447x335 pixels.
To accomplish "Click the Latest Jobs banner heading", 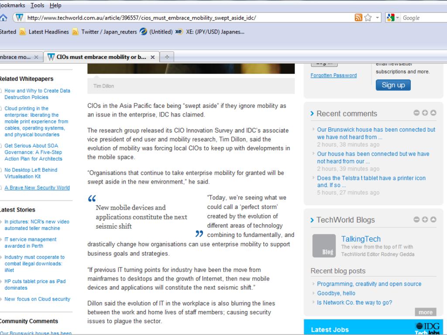I will (x=330, y=330).
